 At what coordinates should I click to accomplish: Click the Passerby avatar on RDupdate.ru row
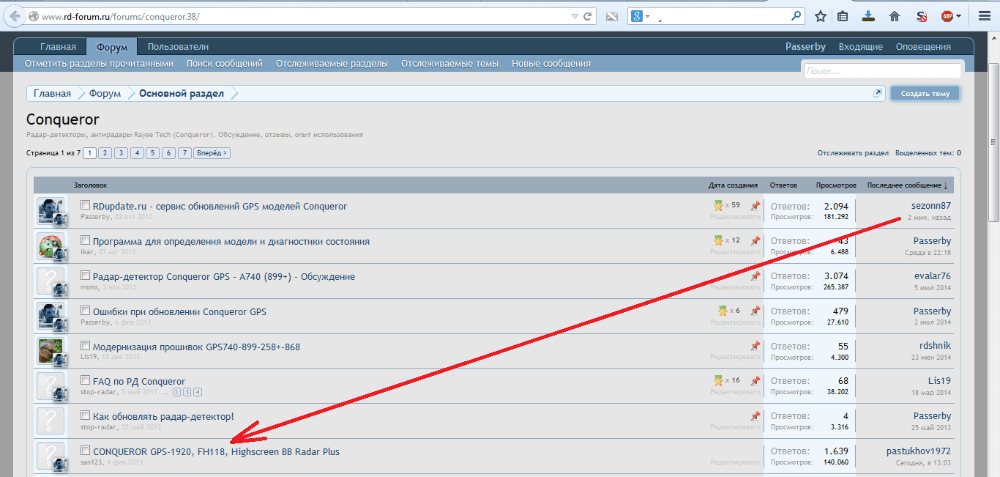pos(51,211)
